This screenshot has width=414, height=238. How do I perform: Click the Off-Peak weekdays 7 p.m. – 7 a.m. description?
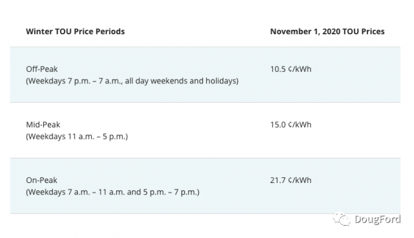(132, 81)
